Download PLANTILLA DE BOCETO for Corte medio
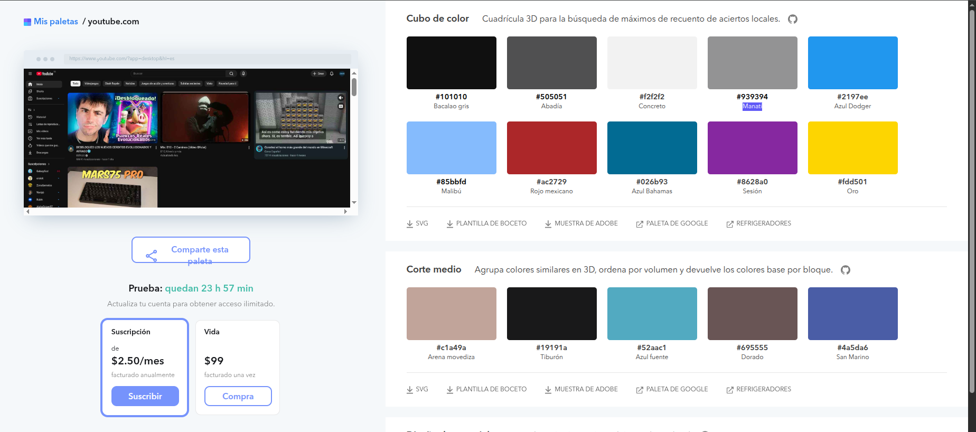Viewport: 976px width, 432px height. [x=486, y=389]
